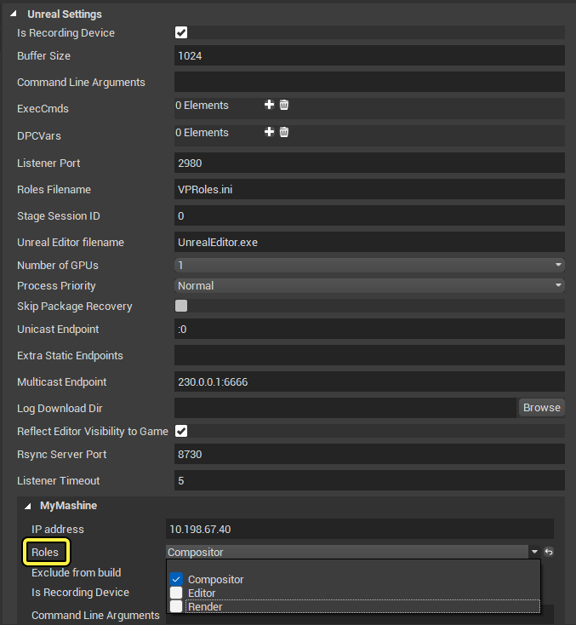
Task: Click the DPCVars 0 Elements text
Action: (x=202, y=132)
